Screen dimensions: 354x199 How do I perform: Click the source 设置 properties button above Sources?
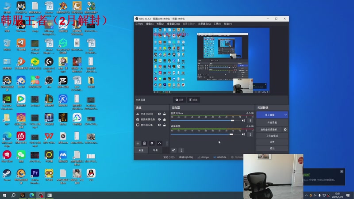coord(180,100)
